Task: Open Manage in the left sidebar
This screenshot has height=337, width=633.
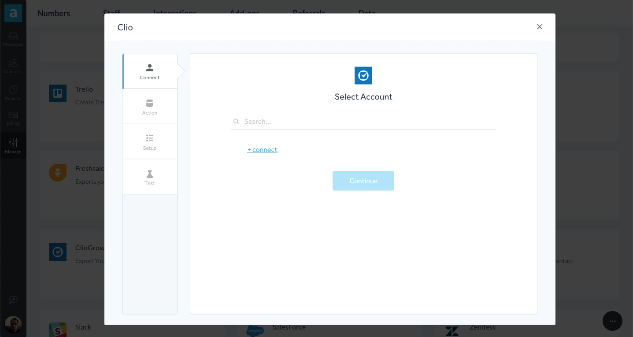Action: tap(13, 146)
